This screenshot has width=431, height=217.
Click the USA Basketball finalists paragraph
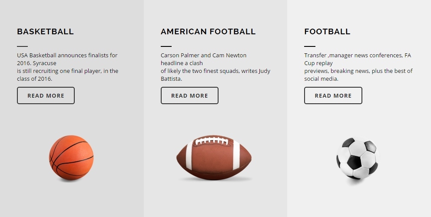click(x=68, y=67)
